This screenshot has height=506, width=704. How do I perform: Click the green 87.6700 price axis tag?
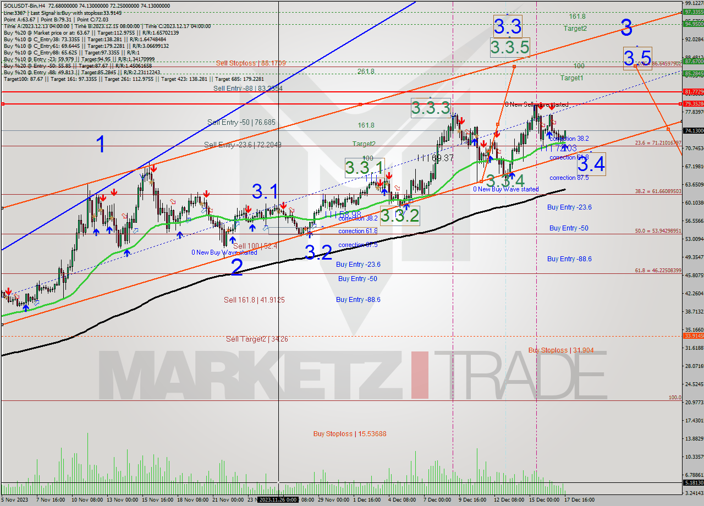(x=693, y=61)
